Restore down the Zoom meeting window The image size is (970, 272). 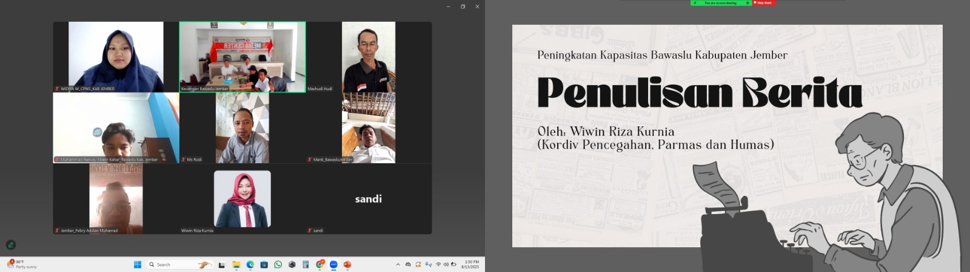(463, 7)
